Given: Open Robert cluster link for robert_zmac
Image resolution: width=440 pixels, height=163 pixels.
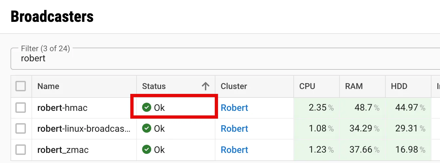Looking at the screenshot, I should pyautogui.click(x=234, y=150).
